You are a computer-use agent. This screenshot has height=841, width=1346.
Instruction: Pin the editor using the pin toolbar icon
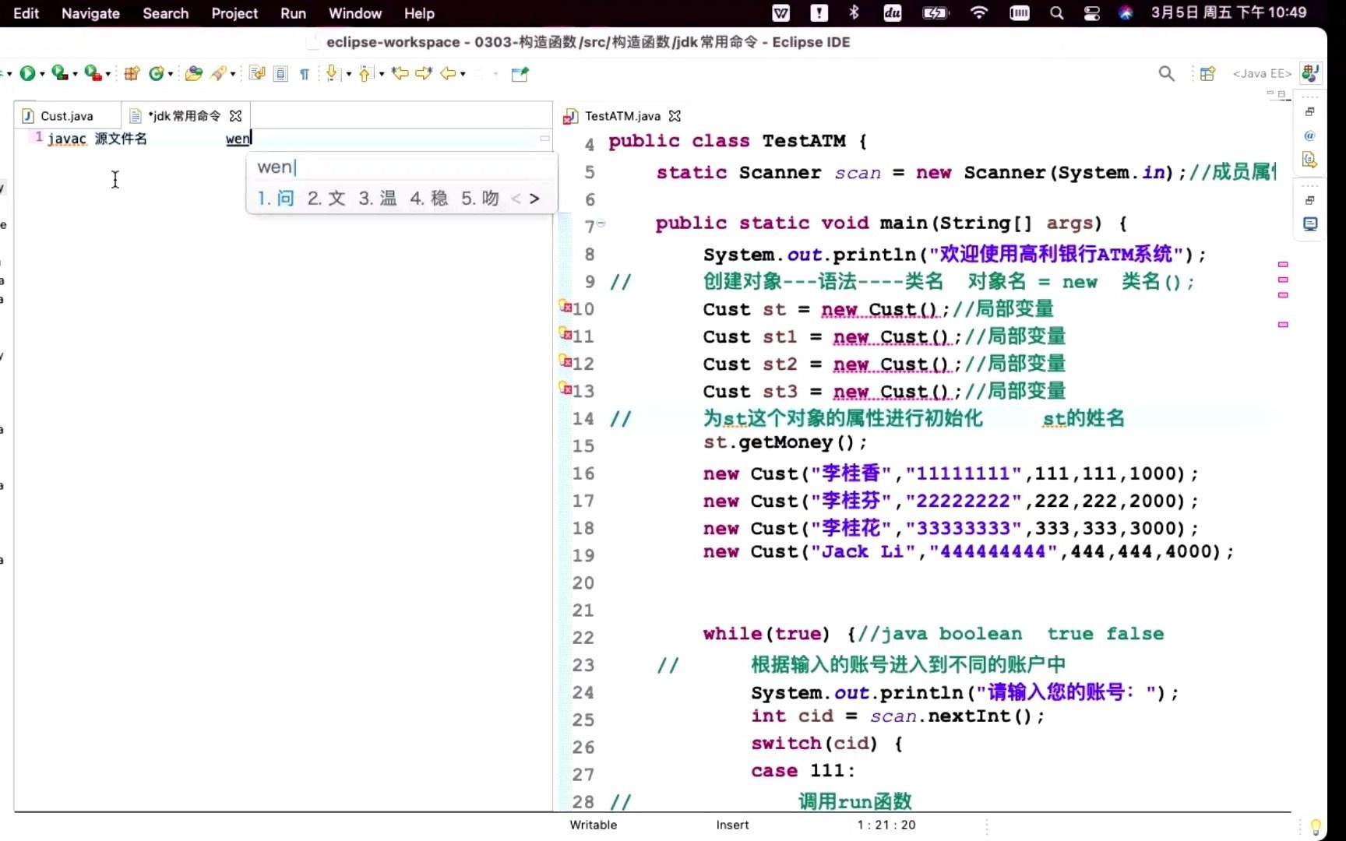click(520, 74)
